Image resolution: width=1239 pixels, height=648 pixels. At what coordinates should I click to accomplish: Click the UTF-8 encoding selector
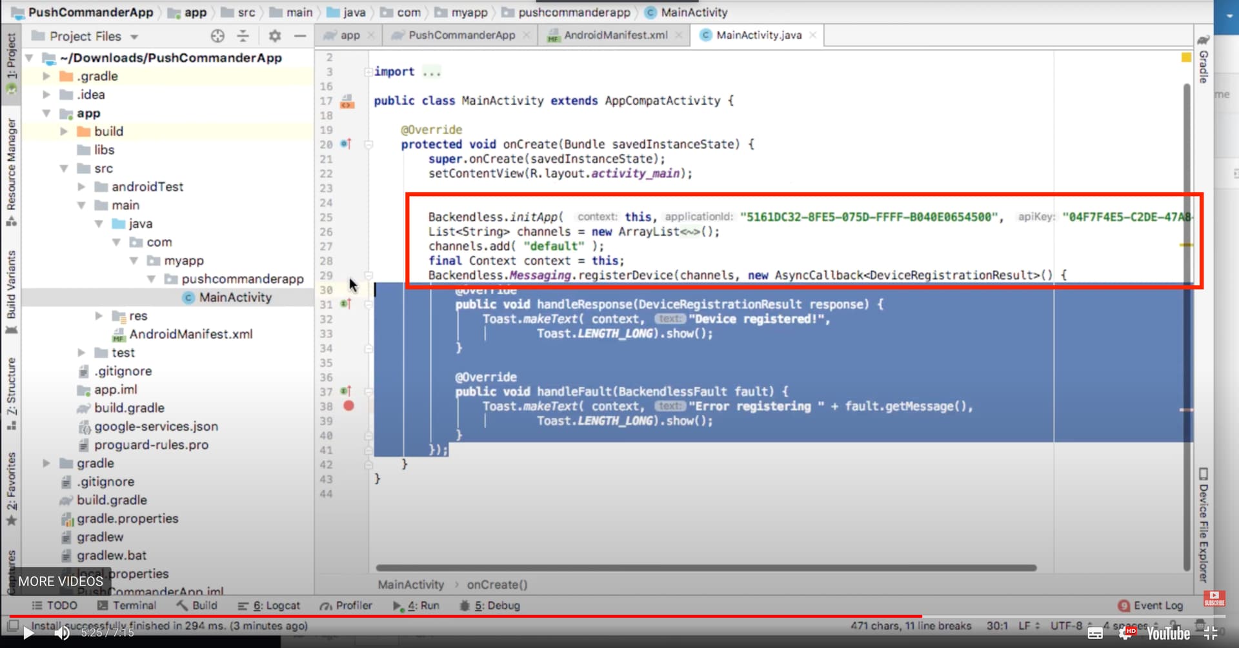point(1071,625)
